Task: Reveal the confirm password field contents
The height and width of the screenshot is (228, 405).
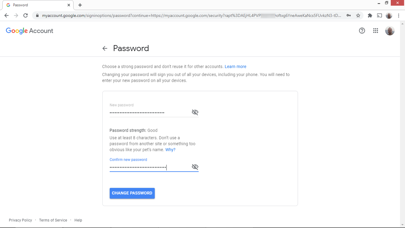Action: [195, 167]
